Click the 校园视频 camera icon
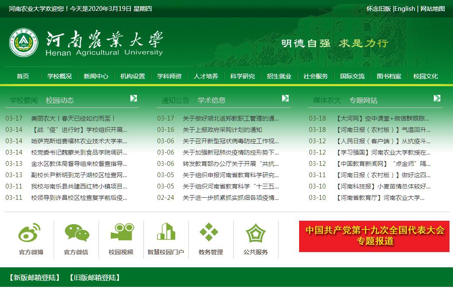The width and height of the screenshot is (453, 293). pyautogui.click(x=122, y=232)
